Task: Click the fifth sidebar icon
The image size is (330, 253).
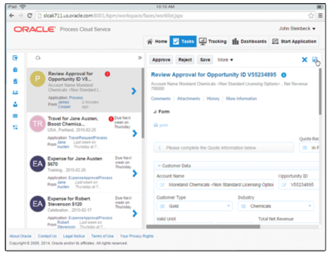Action: click(15, 104)
